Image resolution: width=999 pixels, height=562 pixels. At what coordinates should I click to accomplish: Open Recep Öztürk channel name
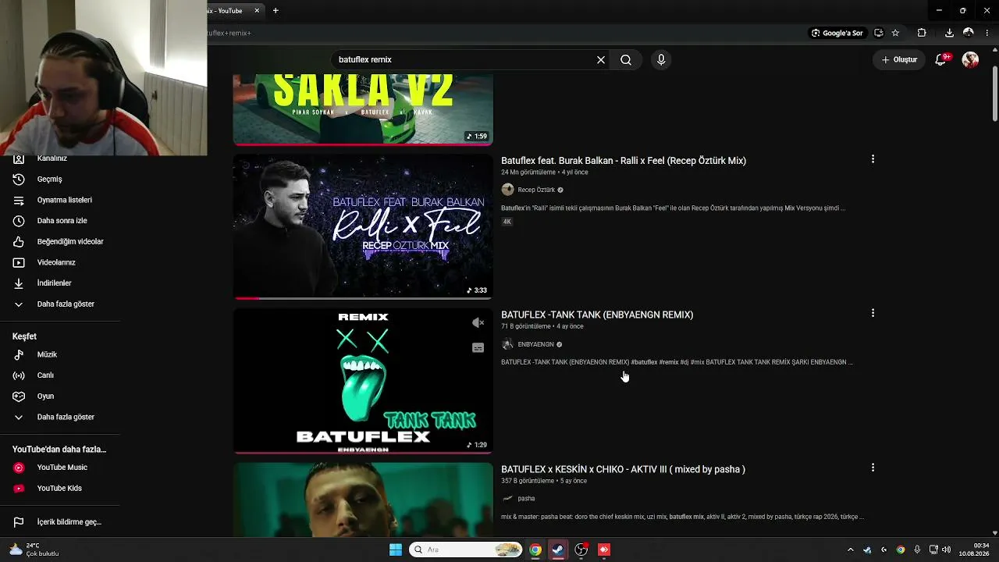coord(536,190)
